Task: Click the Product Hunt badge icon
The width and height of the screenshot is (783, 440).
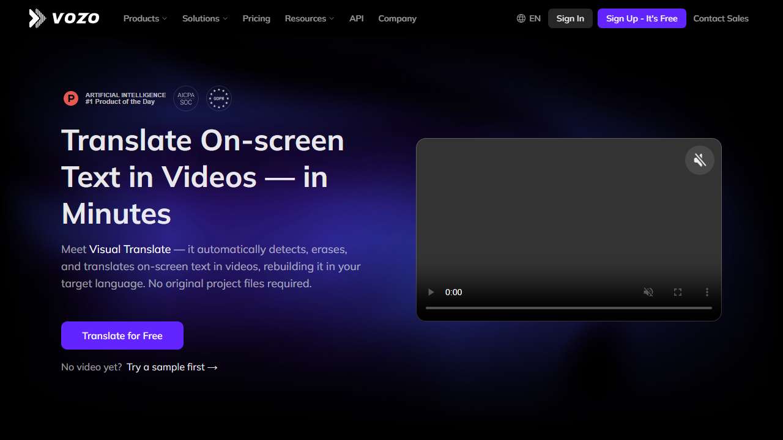Action: [71, 98]
